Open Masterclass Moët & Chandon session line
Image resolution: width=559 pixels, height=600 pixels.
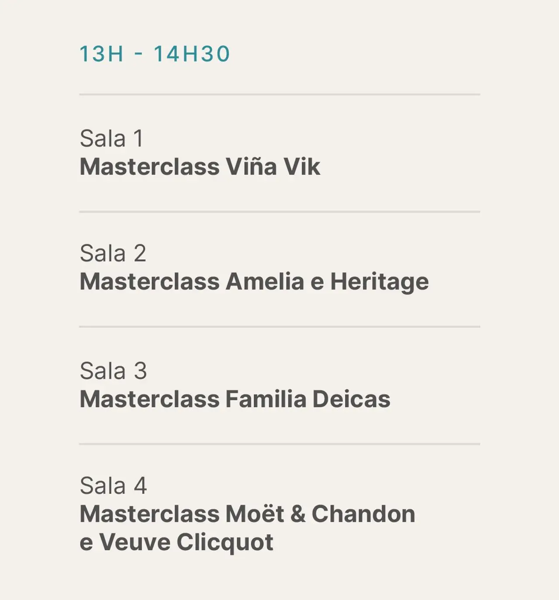[x=247, y=514]
